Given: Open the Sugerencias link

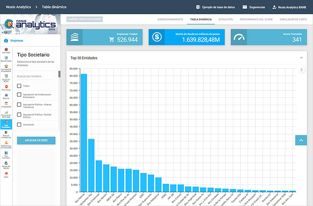Looking at the screenshot, I should pyautogui.click(x=257, y=7).
